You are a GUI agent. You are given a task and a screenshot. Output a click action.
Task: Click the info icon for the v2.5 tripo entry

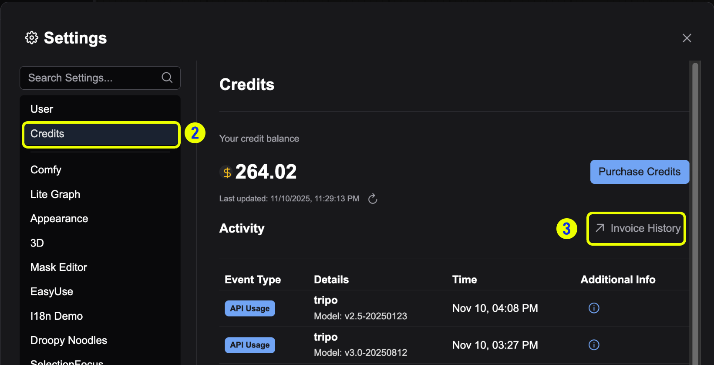[x=594, y=308]
